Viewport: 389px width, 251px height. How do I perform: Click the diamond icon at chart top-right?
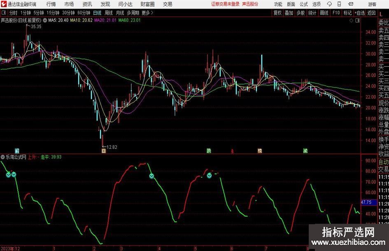coord(351,20)
